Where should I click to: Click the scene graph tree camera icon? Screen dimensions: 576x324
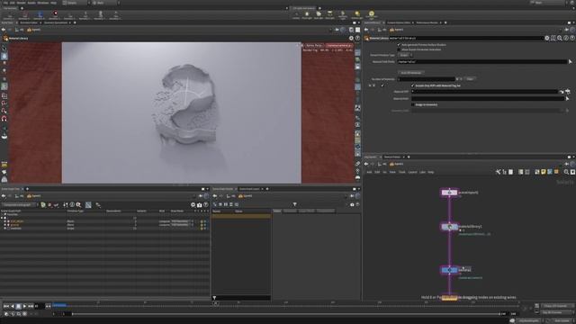(x=200, y=205)
